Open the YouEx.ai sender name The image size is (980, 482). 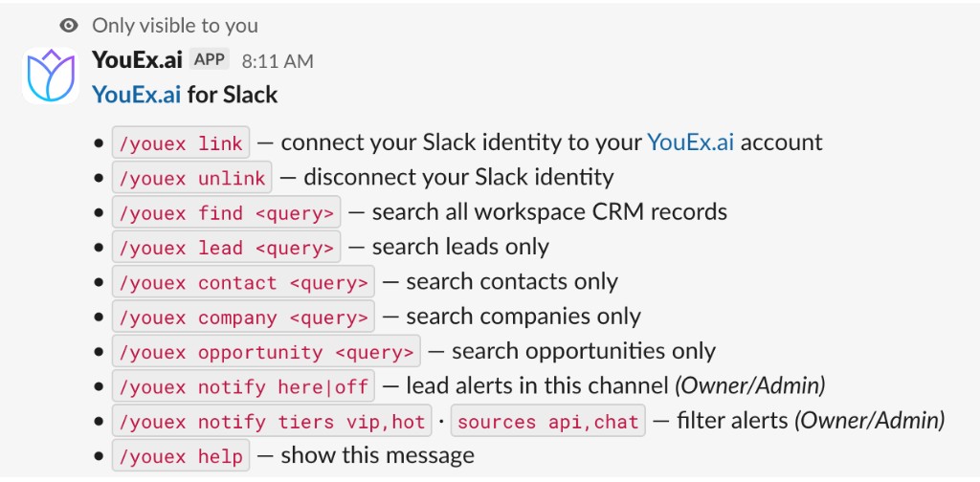[138, 60]
